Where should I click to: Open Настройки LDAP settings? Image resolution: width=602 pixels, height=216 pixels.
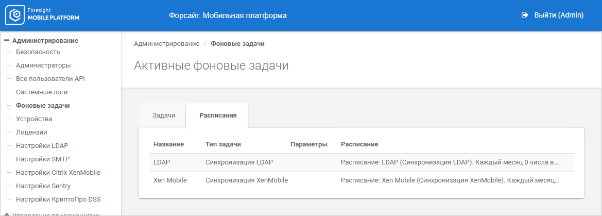pos(42,146)
